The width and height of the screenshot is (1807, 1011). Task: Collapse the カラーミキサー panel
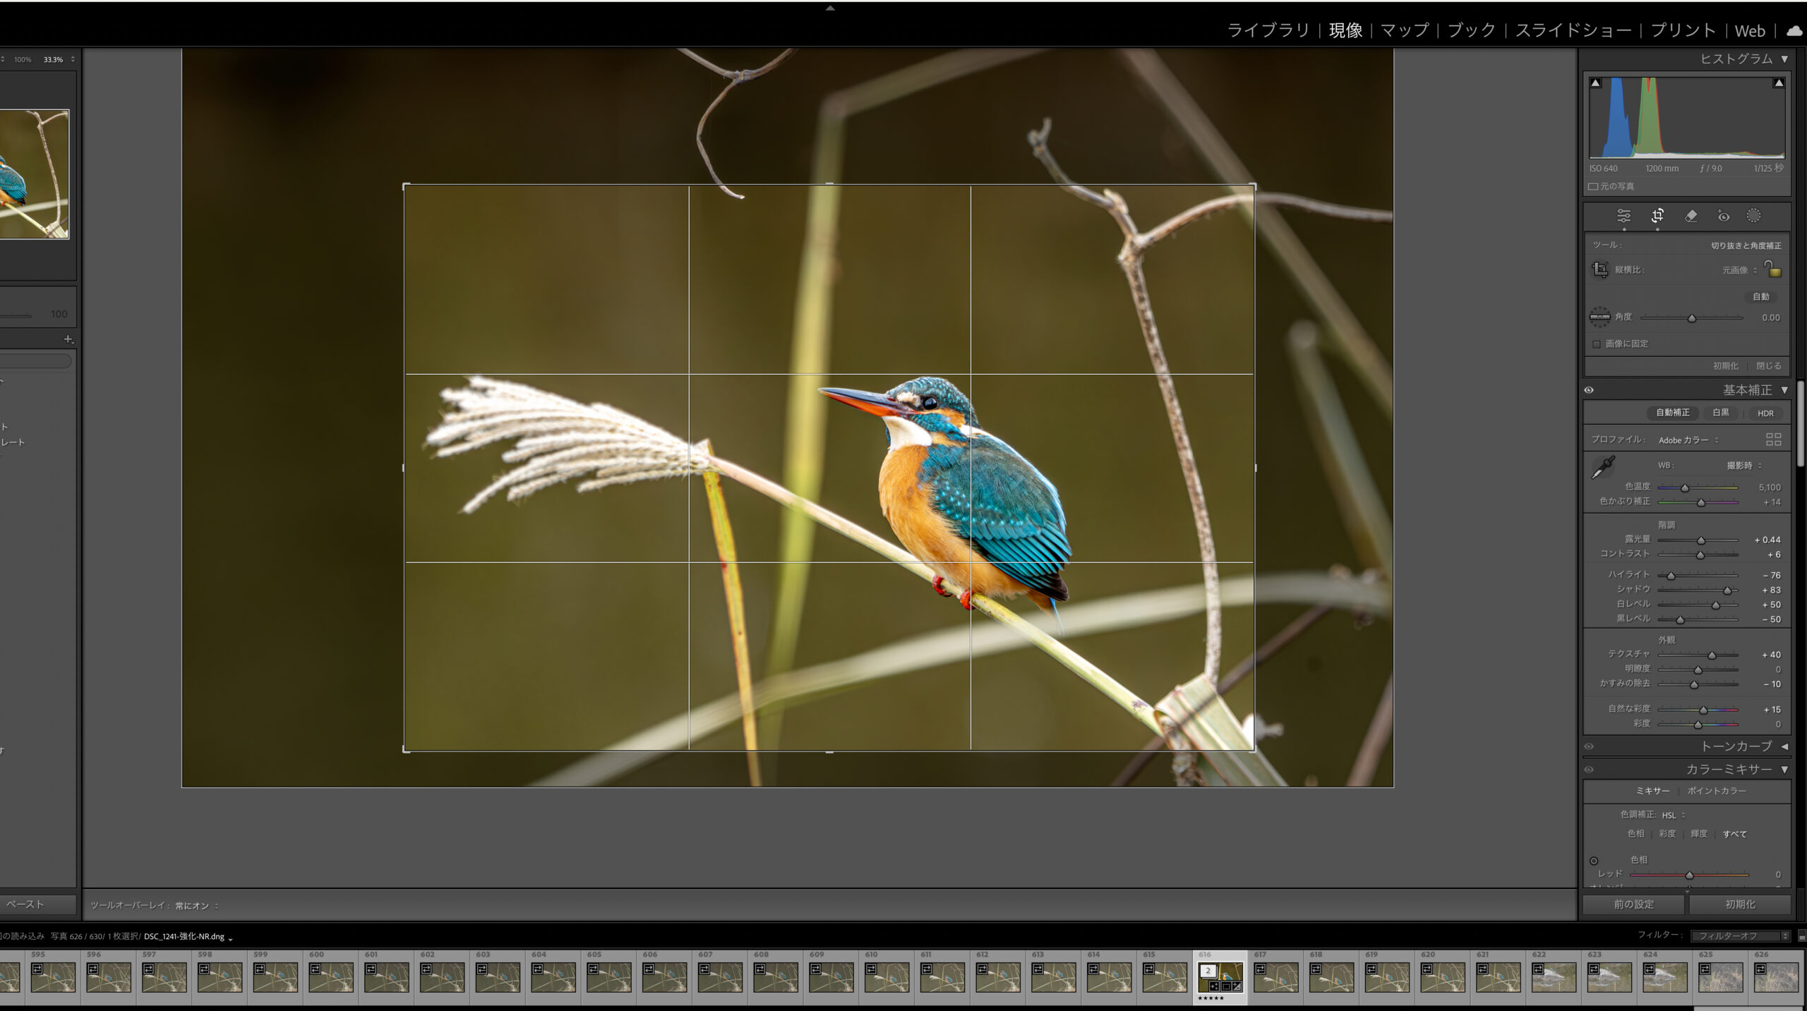(x=1784, y=770)
